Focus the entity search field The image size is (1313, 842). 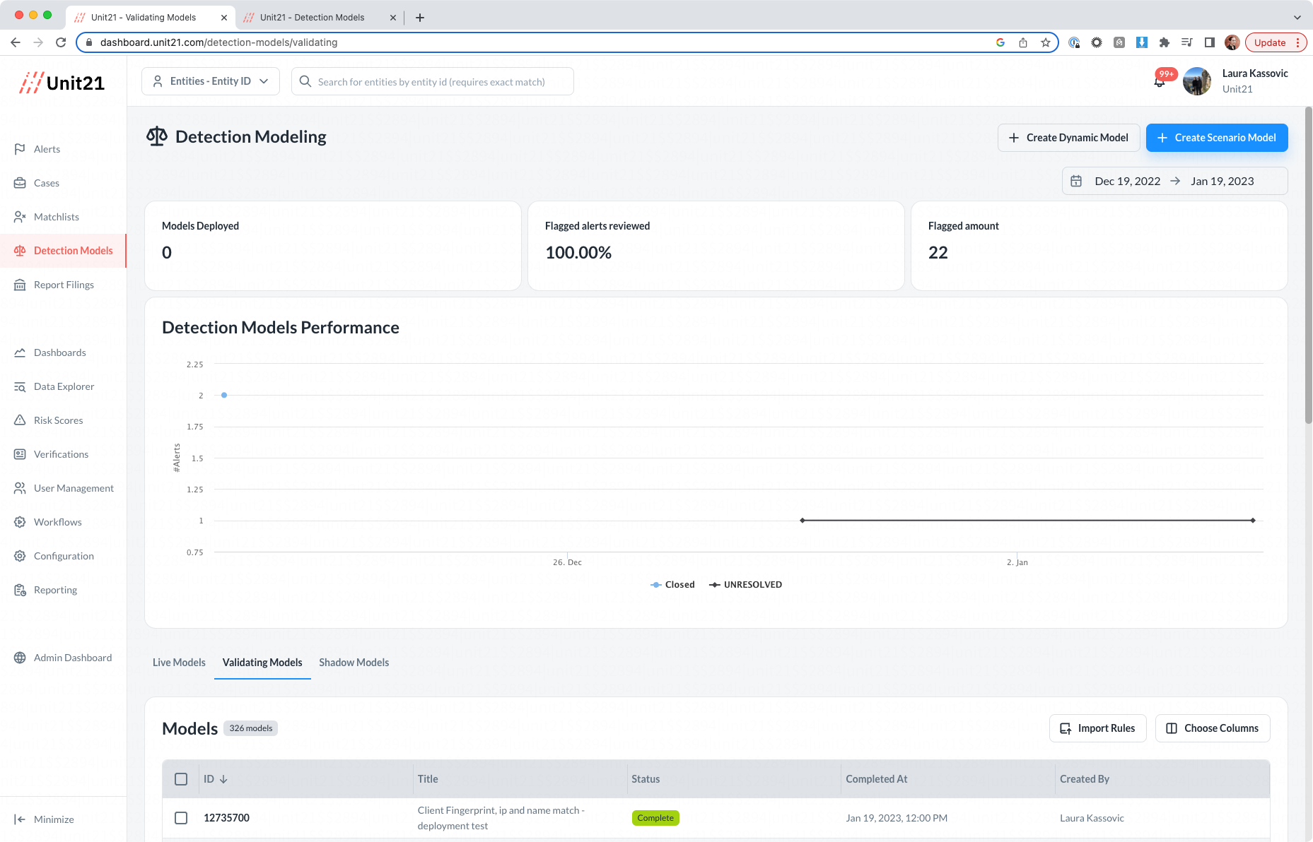pos(432,81)
